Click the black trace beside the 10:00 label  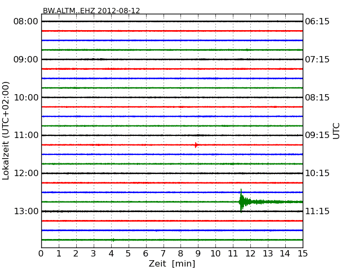tap(172, 97)
